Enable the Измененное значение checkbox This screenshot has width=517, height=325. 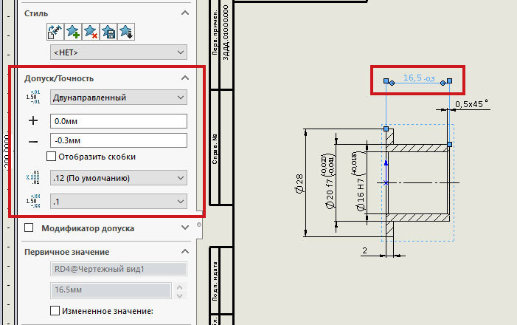55,311
